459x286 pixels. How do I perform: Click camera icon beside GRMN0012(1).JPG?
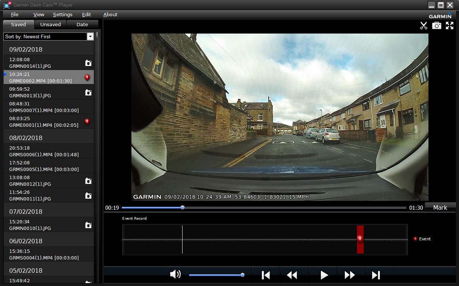[88, 181]
